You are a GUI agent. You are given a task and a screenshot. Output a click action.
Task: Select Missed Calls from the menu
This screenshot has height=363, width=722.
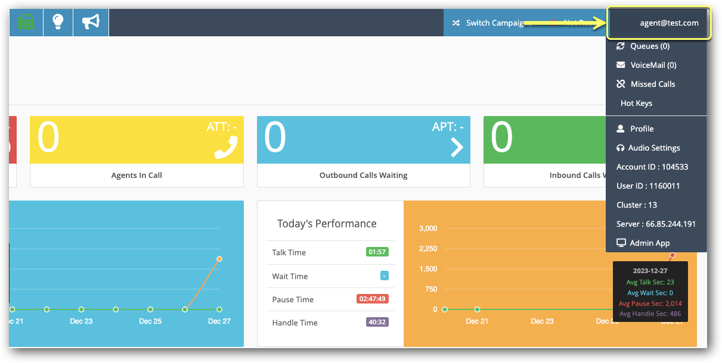tap(652, 84)
